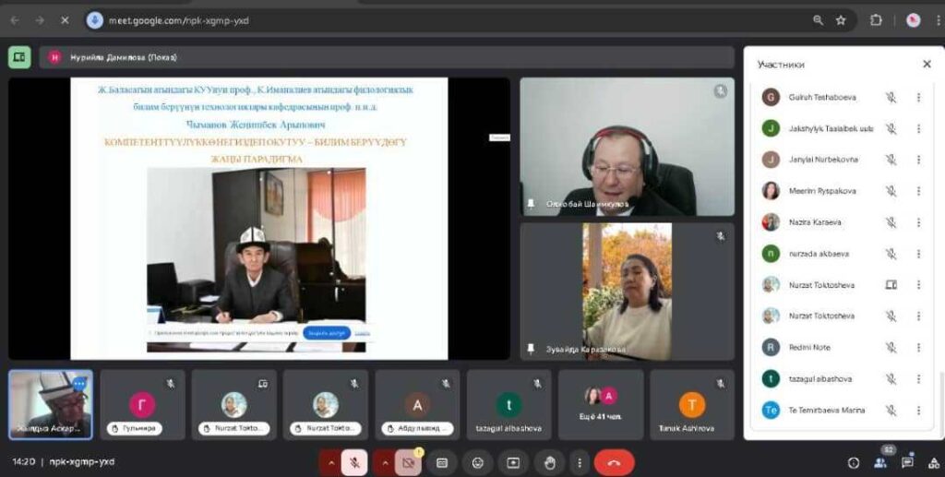Click the Скрыть link in sharing bar
This screenshot has height=477, width=945.
click(362, 333)
